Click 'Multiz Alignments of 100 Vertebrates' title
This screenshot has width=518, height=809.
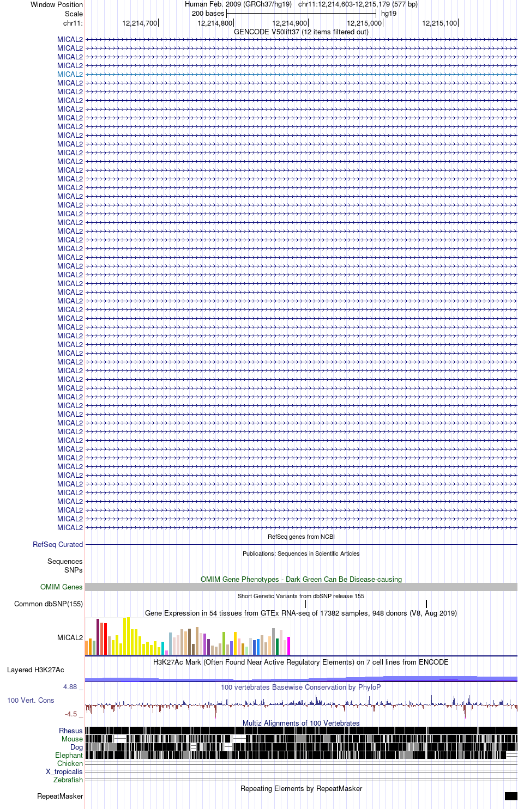(301, 723)
